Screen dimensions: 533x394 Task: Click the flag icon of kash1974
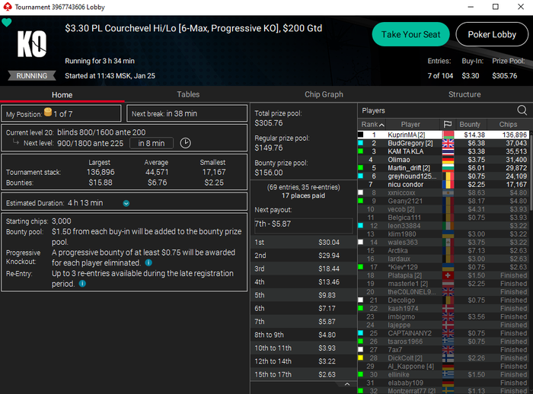[x=448, y=308]
